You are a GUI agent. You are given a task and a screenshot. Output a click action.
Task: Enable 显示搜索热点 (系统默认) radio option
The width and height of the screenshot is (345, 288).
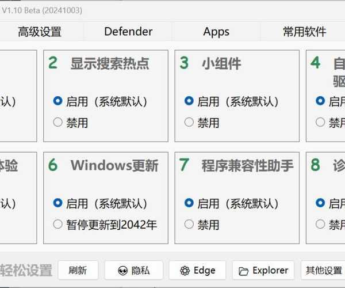pos(57,101)
